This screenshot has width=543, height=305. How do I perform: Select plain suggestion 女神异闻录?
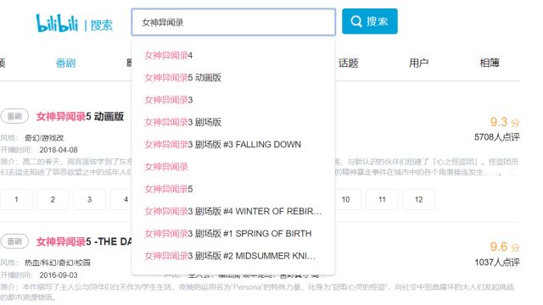tap(166, 167)
